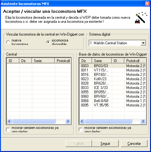151x152 pixels.
Task: Select locomotive row 0068 Be6-8/68
Action: [113, 101]
